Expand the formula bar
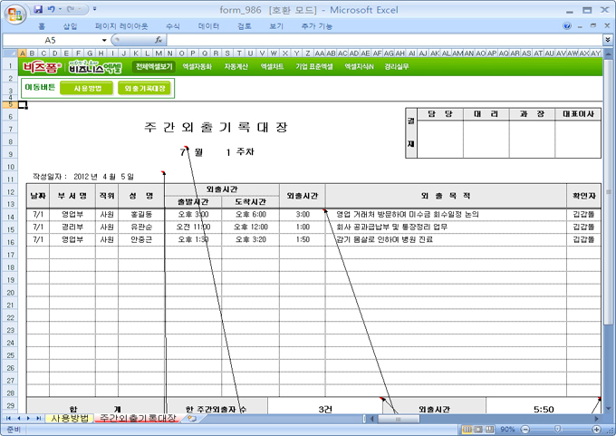The image size is (616, 436). coord(607,41)
